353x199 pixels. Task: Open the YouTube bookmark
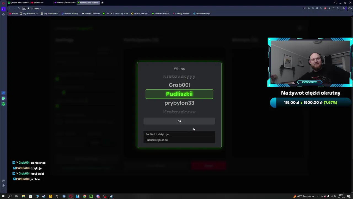(x=14, y=14)
